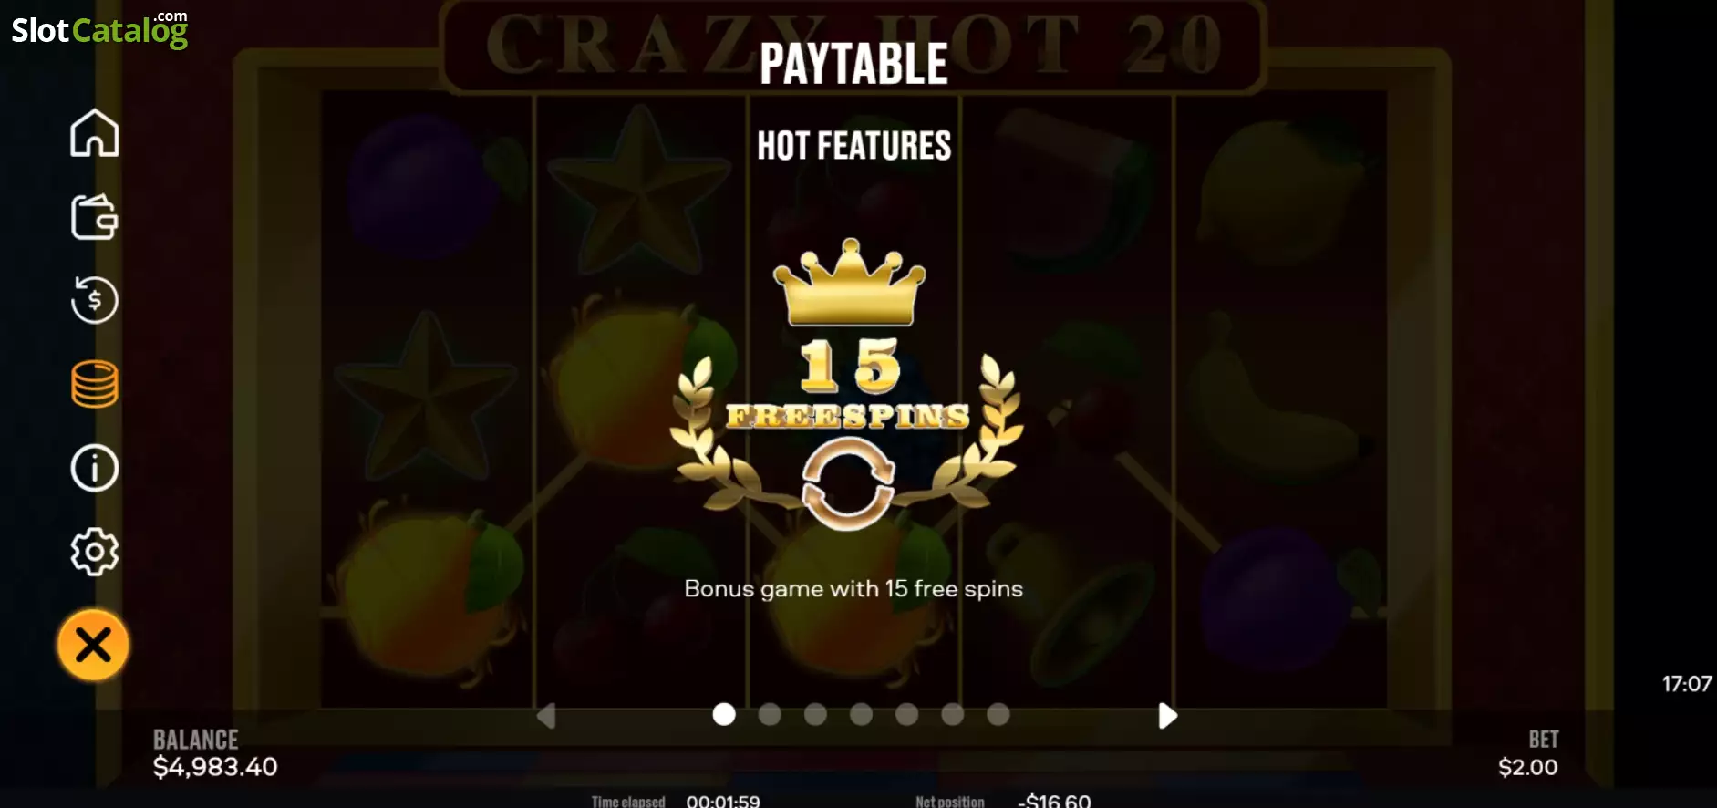Open the game info icon
1717x808 pixels.
pos(95,468)
